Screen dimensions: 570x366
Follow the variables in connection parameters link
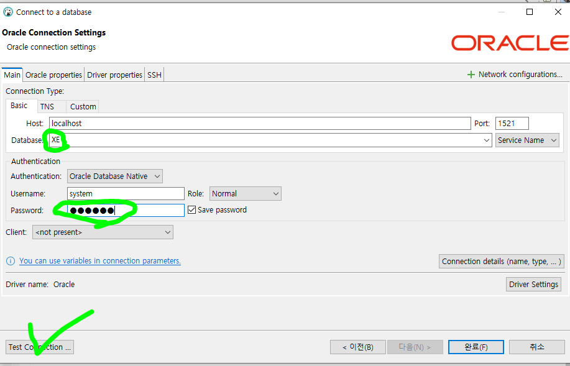pyautogui.click(x=100, y=261)
